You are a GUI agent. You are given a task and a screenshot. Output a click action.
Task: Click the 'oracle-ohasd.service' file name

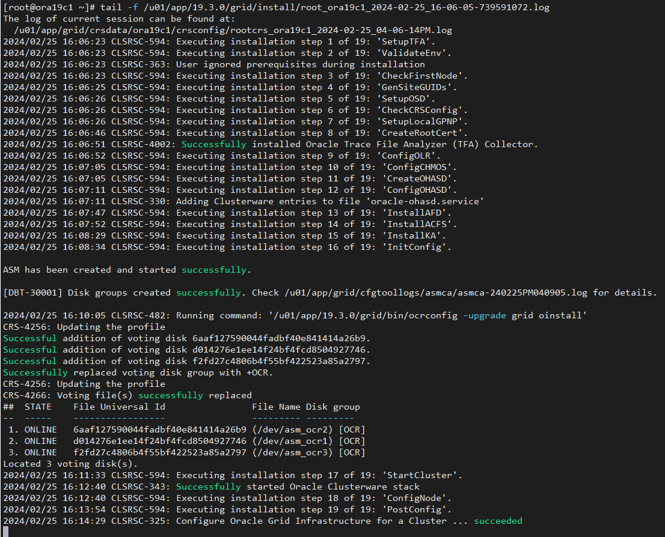coord(425,202)
